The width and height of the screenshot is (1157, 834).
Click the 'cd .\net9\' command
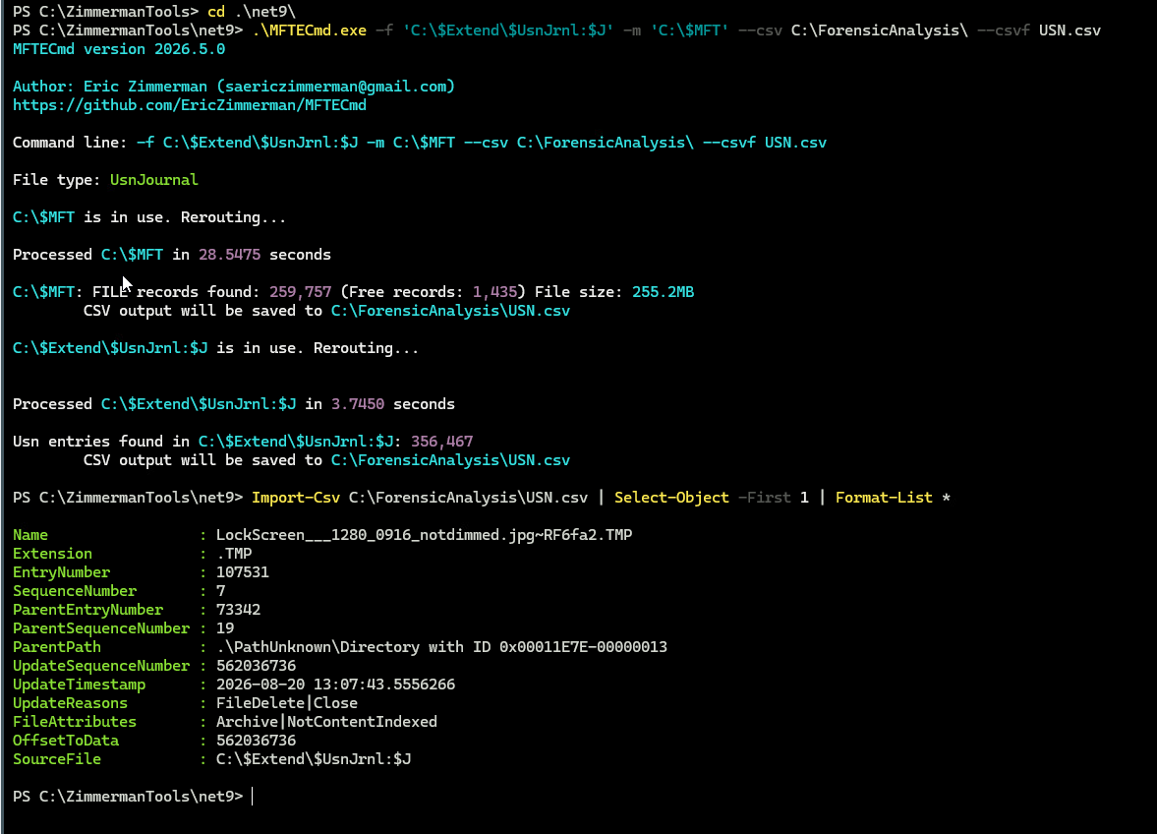(252, 11)
